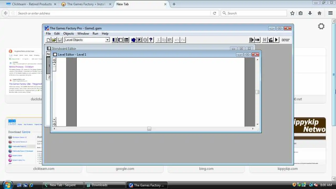Open help with the question mark icon
Image resolution: width=336 pixels, height=189 pixels.
click(151, 40)
